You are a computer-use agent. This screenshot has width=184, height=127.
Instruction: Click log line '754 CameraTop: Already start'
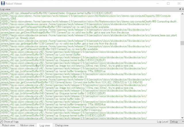point(18,38)
